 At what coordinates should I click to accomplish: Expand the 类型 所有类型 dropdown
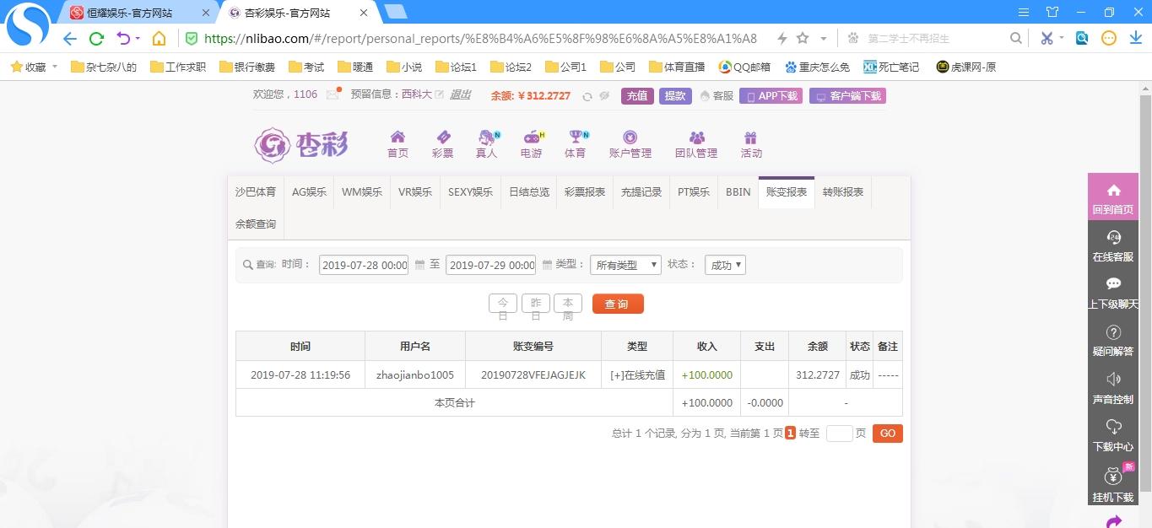625,265
